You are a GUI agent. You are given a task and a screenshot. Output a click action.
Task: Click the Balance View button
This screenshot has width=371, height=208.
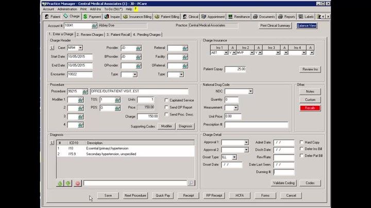point(307,26)
